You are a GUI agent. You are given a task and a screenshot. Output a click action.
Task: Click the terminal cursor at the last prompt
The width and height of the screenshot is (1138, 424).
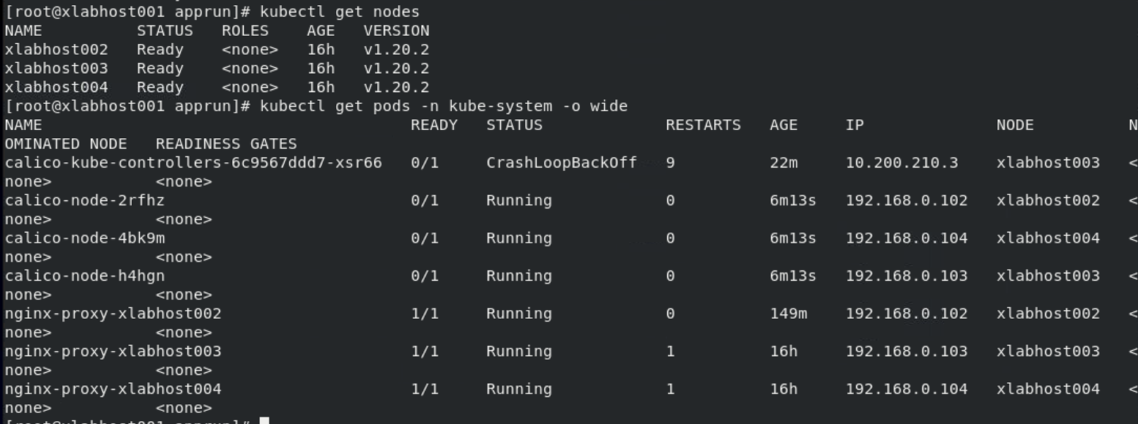click(265, 421)
